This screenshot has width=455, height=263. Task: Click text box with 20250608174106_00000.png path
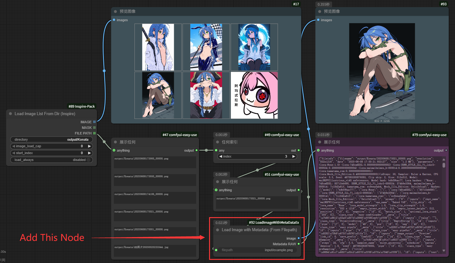[155, 198]
